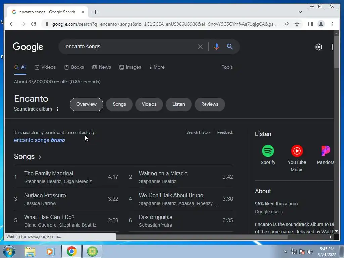Image resolution: width=344 pixels, height=258 pixels.
Task: Start voice search with microphone
Action: click(216, 46)
